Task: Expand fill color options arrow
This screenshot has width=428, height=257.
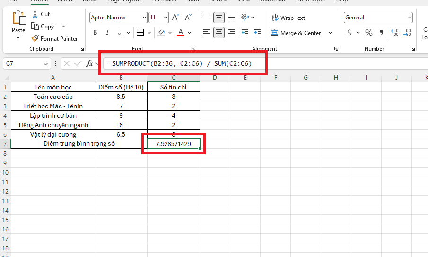Action: 170,33
